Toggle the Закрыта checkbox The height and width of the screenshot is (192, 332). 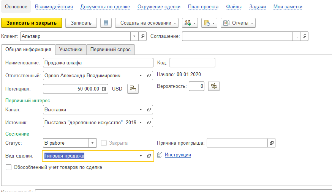pyautogui.click(x=104, y=143)
